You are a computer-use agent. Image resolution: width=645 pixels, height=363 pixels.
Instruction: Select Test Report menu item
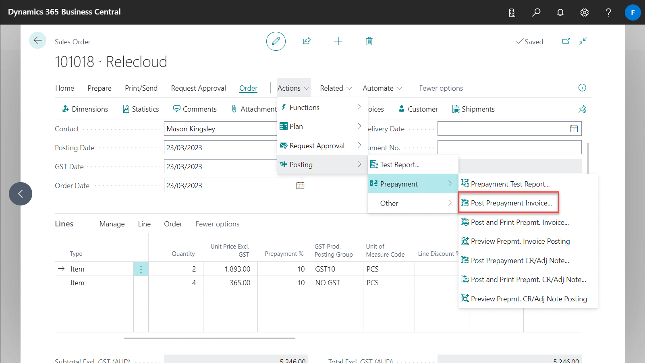pos(413,164)
